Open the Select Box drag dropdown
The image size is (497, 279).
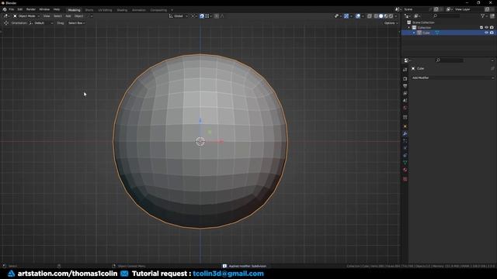[x=76, y=23]
